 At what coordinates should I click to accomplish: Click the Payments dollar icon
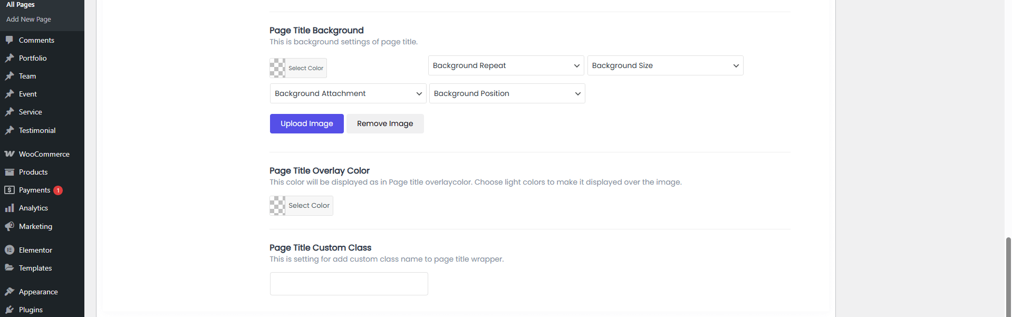click(9, 190)
